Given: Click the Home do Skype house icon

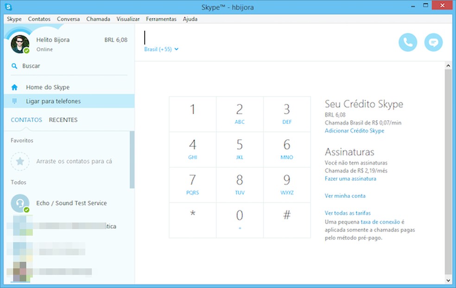Looking at the screenshot, I should 14,87.
